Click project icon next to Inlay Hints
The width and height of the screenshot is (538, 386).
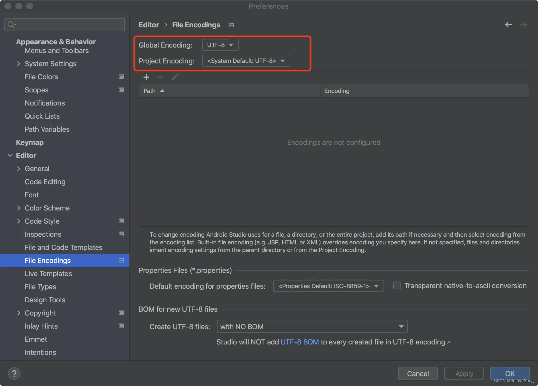121,326
